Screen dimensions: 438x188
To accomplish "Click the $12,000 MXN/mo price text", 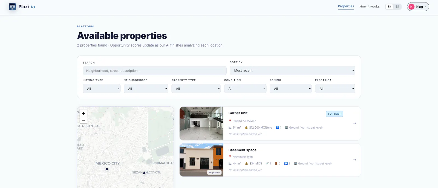I will coord(261,128).
